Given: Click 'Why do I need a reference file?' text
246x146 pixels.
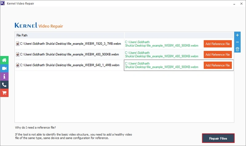Looking at the screenshot, I should click(x=35, y=128).
